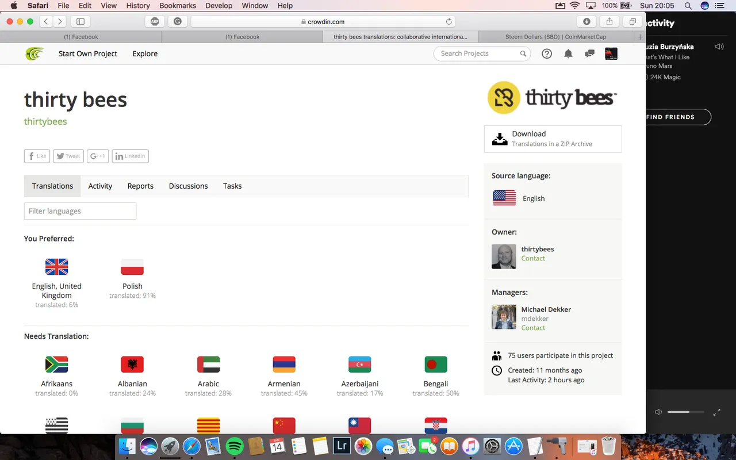Click the Adblock Plus extension icon
The image size is (736, 460).
pyautogui.click(x=155, y=21)
